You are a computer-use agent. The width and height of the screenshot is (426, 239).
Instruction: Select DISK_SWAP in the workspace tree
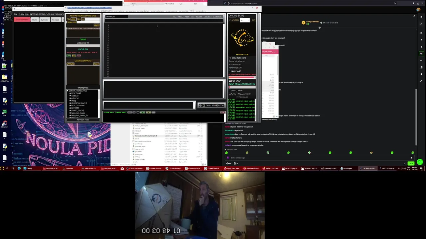[76, 93]
